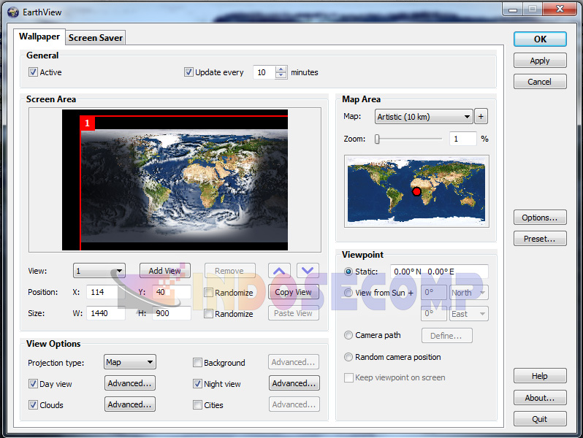Switch to the Wallpaper tab

pos(39,36)
